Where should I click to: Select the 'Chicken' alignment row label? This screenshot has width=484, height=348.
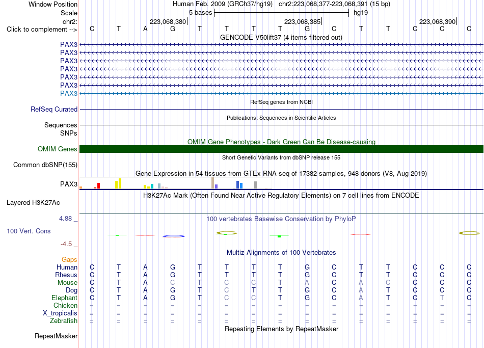(x=65, y=306)
